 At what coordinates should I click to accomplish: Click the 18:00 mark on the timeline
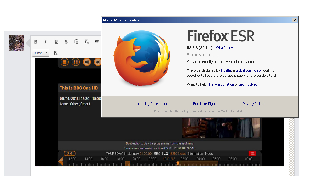(x=120, y=159)
